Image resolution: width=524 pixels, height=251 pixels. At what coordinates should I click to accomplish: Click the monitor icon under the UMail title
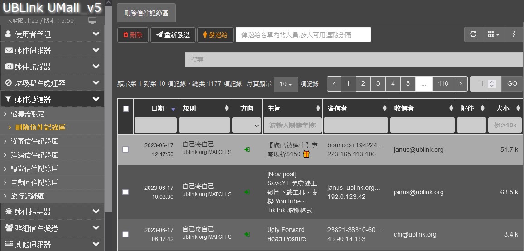pyautogui.click(x=92, y=20)
